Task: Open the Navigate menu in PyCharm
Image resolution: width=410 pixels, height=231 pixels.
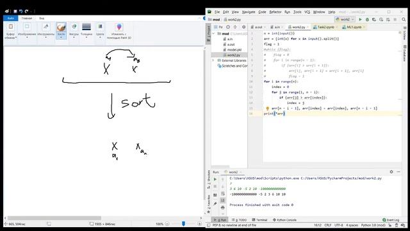Action: click(249, 12)
